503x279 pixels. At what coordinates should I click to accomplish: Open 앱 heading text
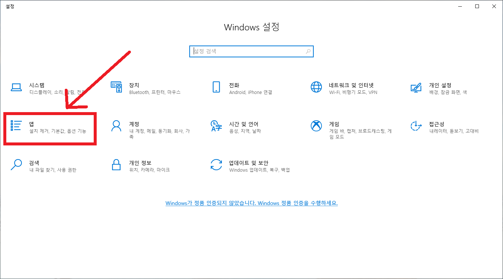point(31,124)
